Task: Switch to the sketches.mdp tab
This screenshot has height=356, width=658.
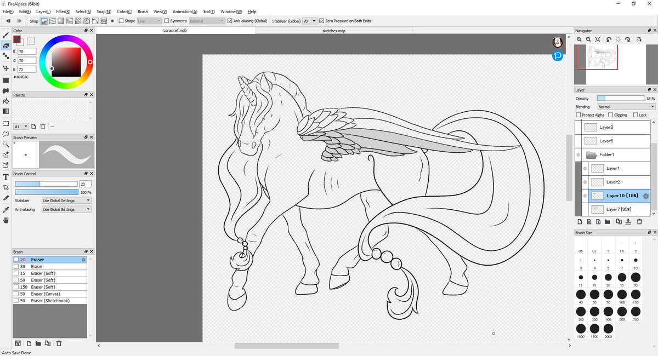Action: [334, 31]
